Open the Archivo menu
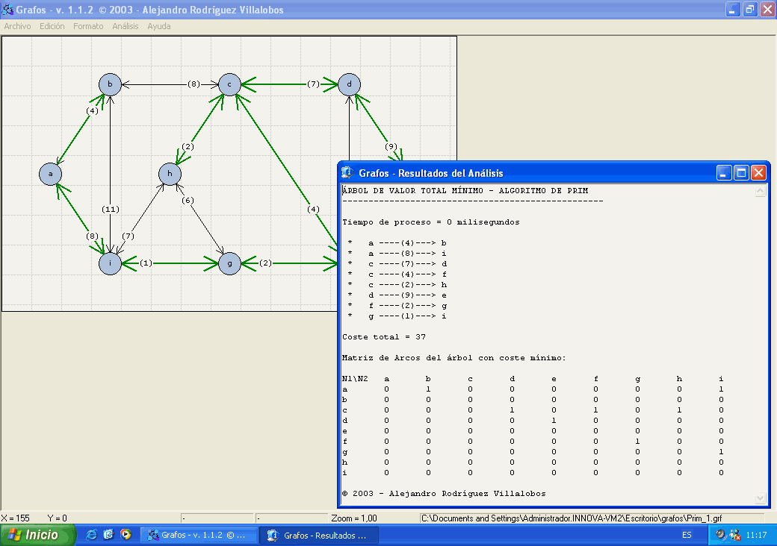Image resolution: width=777 pixels, height=546 pixels. [x=18, y=26]
